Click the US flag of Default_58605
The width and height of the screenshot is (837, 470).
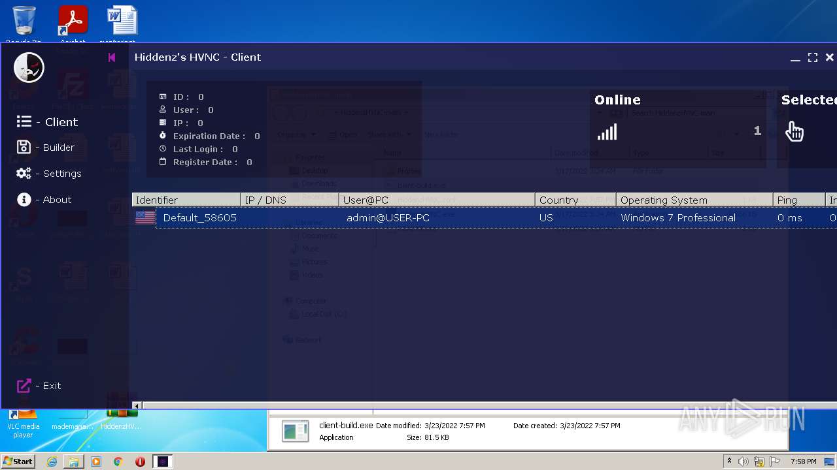point(145,218)
